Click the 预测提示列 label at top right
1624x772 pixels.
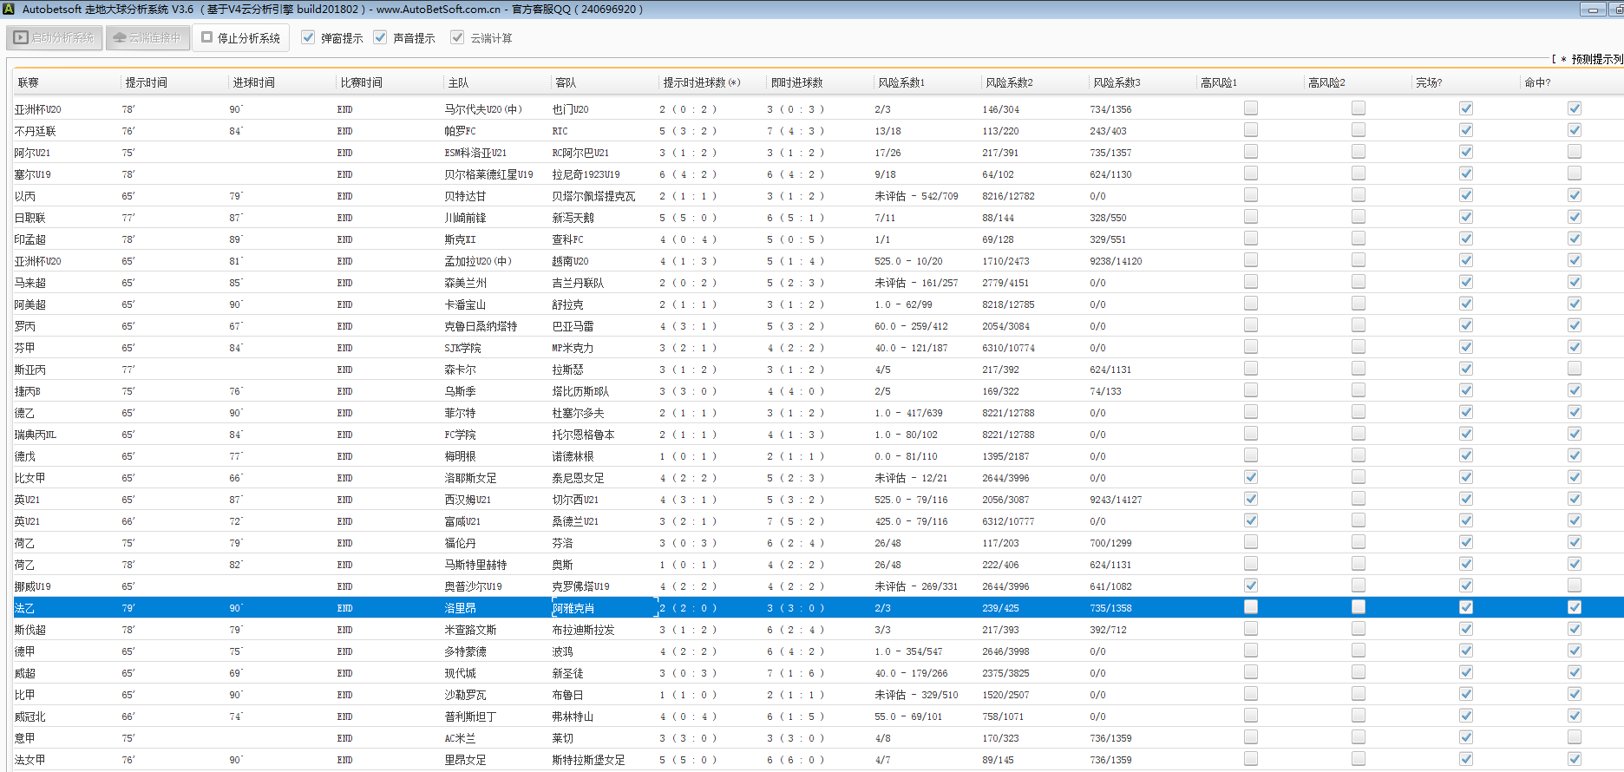click(1595, 59)
